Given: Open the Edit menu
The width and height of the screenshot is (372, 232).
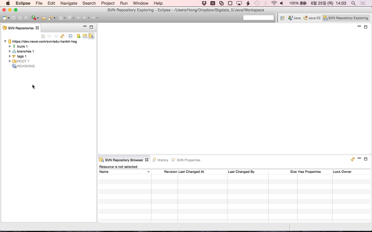Looking at the screenshot, I should click(x=51, y=3).
